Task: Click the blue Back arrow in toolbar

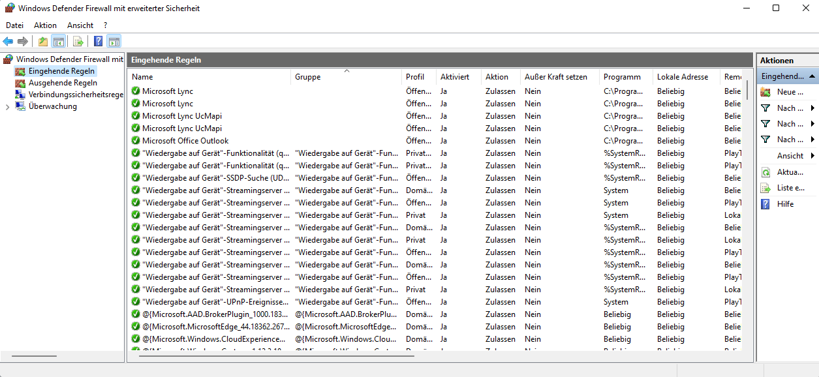Action: coord(8,42)
